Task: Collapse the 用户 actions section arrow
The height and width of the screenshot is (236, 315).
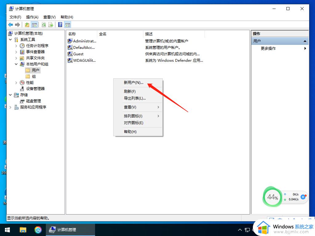Action: [x=305, y=41]
